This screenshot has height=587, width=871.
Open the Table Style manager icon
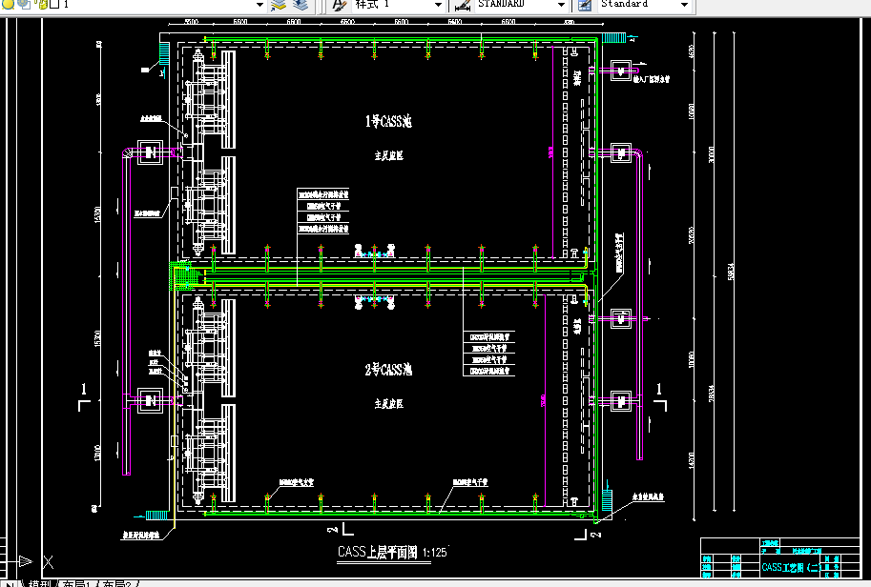(585, 6)
